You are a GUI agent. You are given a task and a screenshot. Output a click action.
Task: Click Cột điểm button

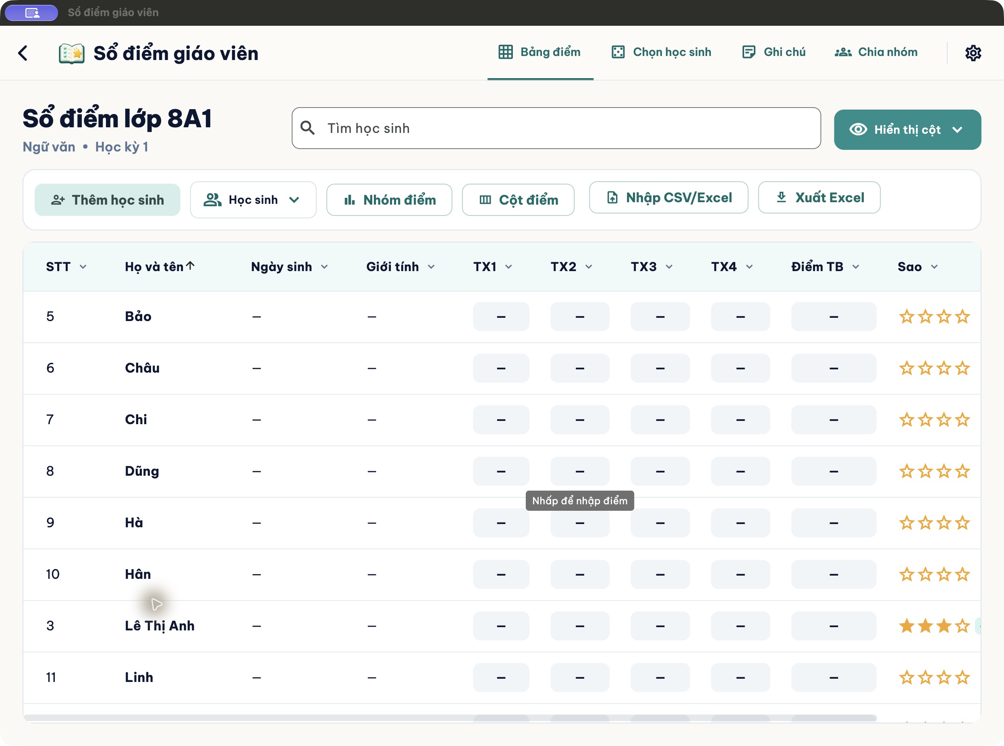point(518,200)
